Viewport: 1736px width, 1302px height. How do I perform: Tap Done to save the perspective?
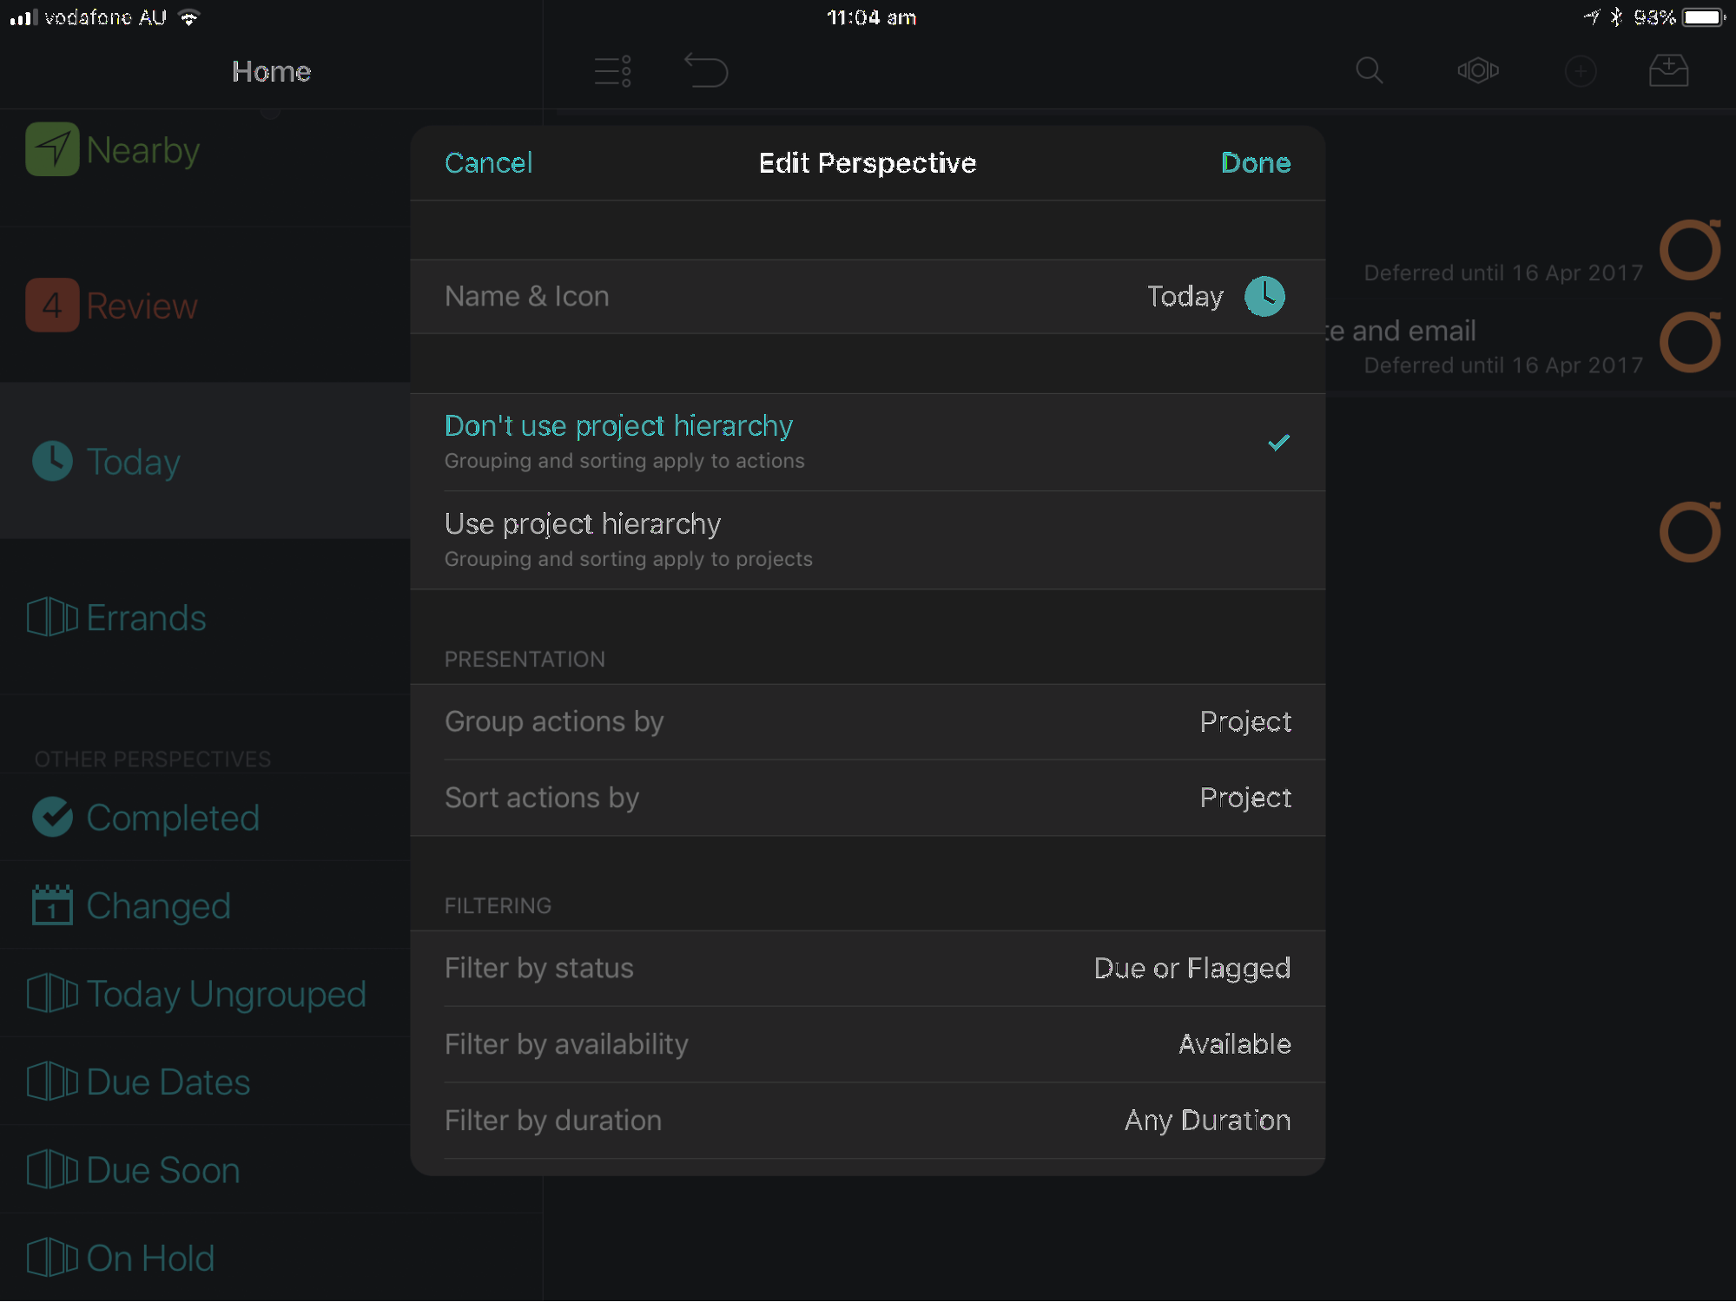(1255, 162)
